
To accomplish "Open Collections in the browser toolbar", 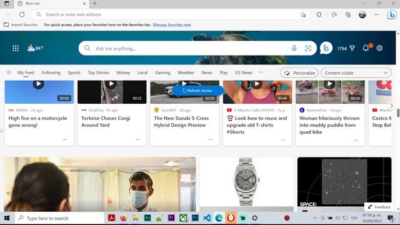I will (x=348, y=14).
